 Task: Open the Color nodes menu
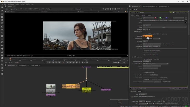2,20
